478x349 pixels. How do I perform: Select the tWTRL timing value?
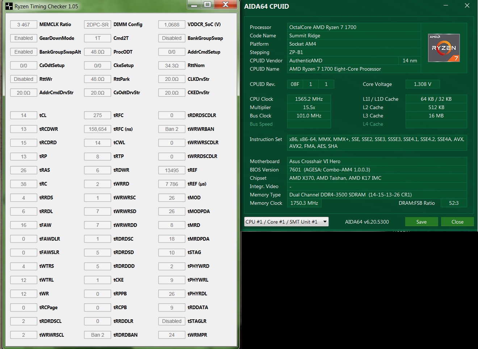24,280
